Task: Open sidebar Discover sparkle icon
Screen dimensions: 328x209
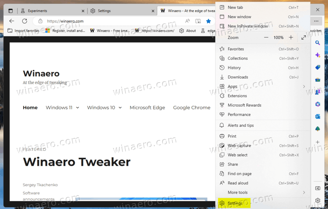Action: pos(318,55)
